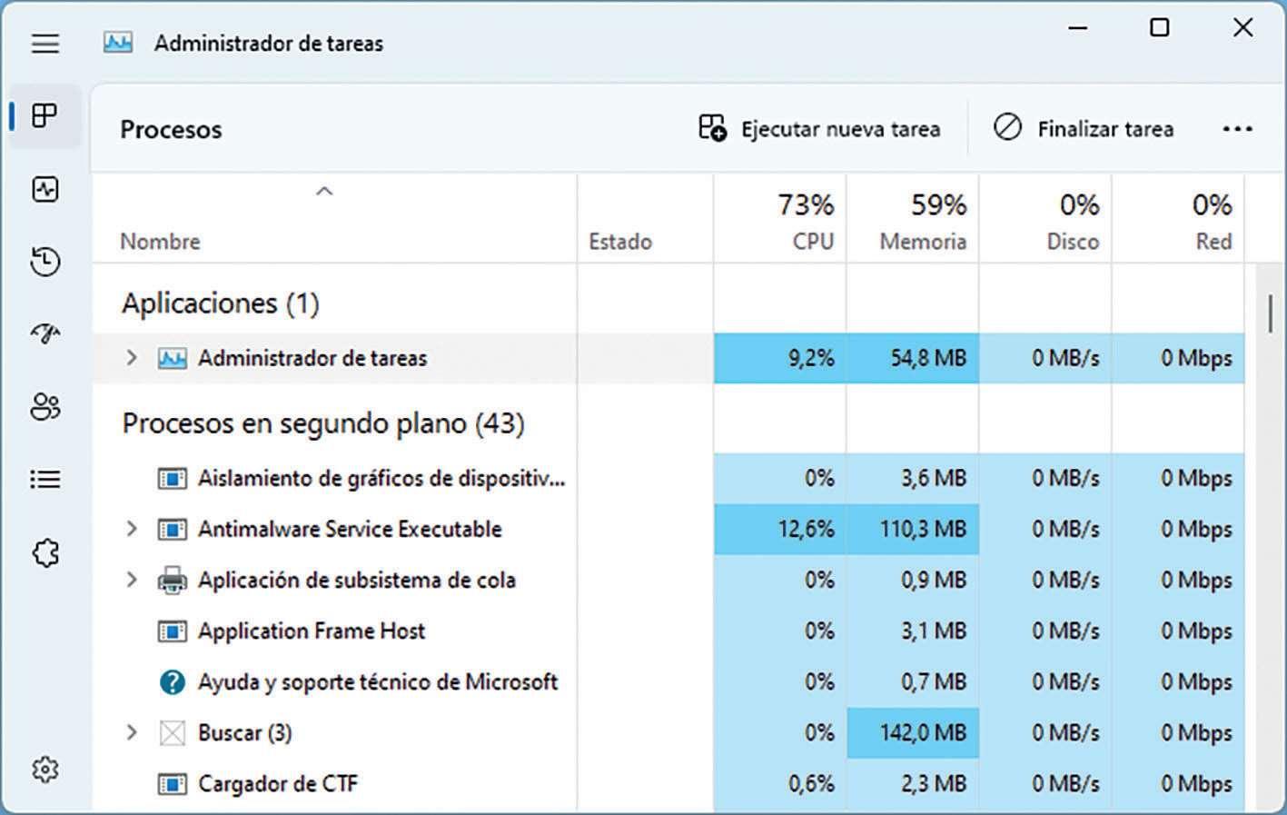Open the three-dots more options menu

pos(1237,129)
